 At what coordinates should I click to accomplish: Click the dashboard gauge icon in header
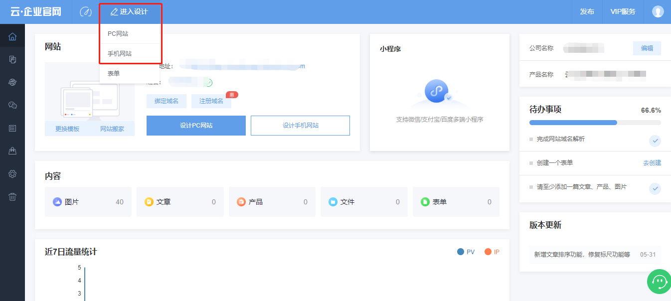(86, 12)
